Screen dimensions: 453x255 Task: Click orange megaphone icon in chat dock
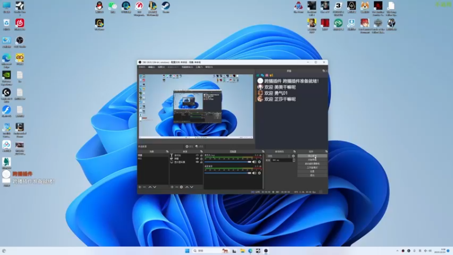tap(271, 75)
